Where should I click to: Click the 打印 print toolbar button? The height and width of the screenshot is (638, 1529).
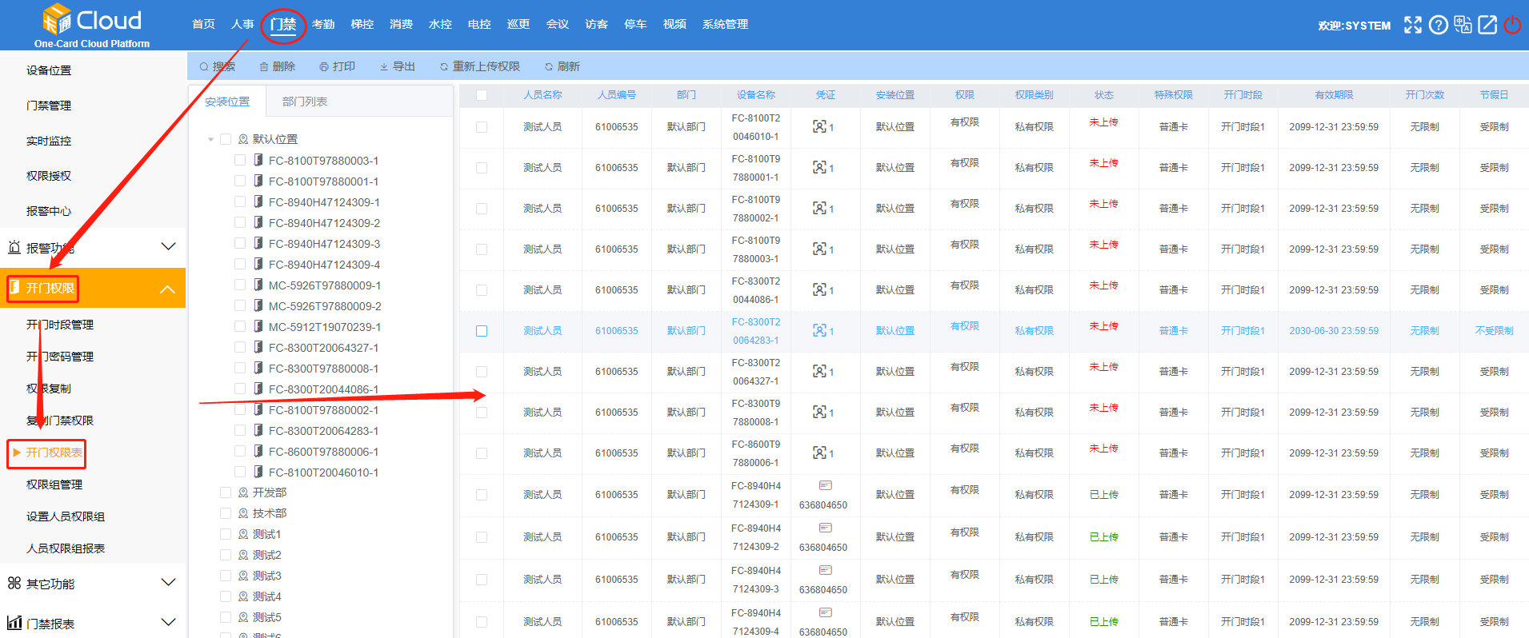click(337, 66)
